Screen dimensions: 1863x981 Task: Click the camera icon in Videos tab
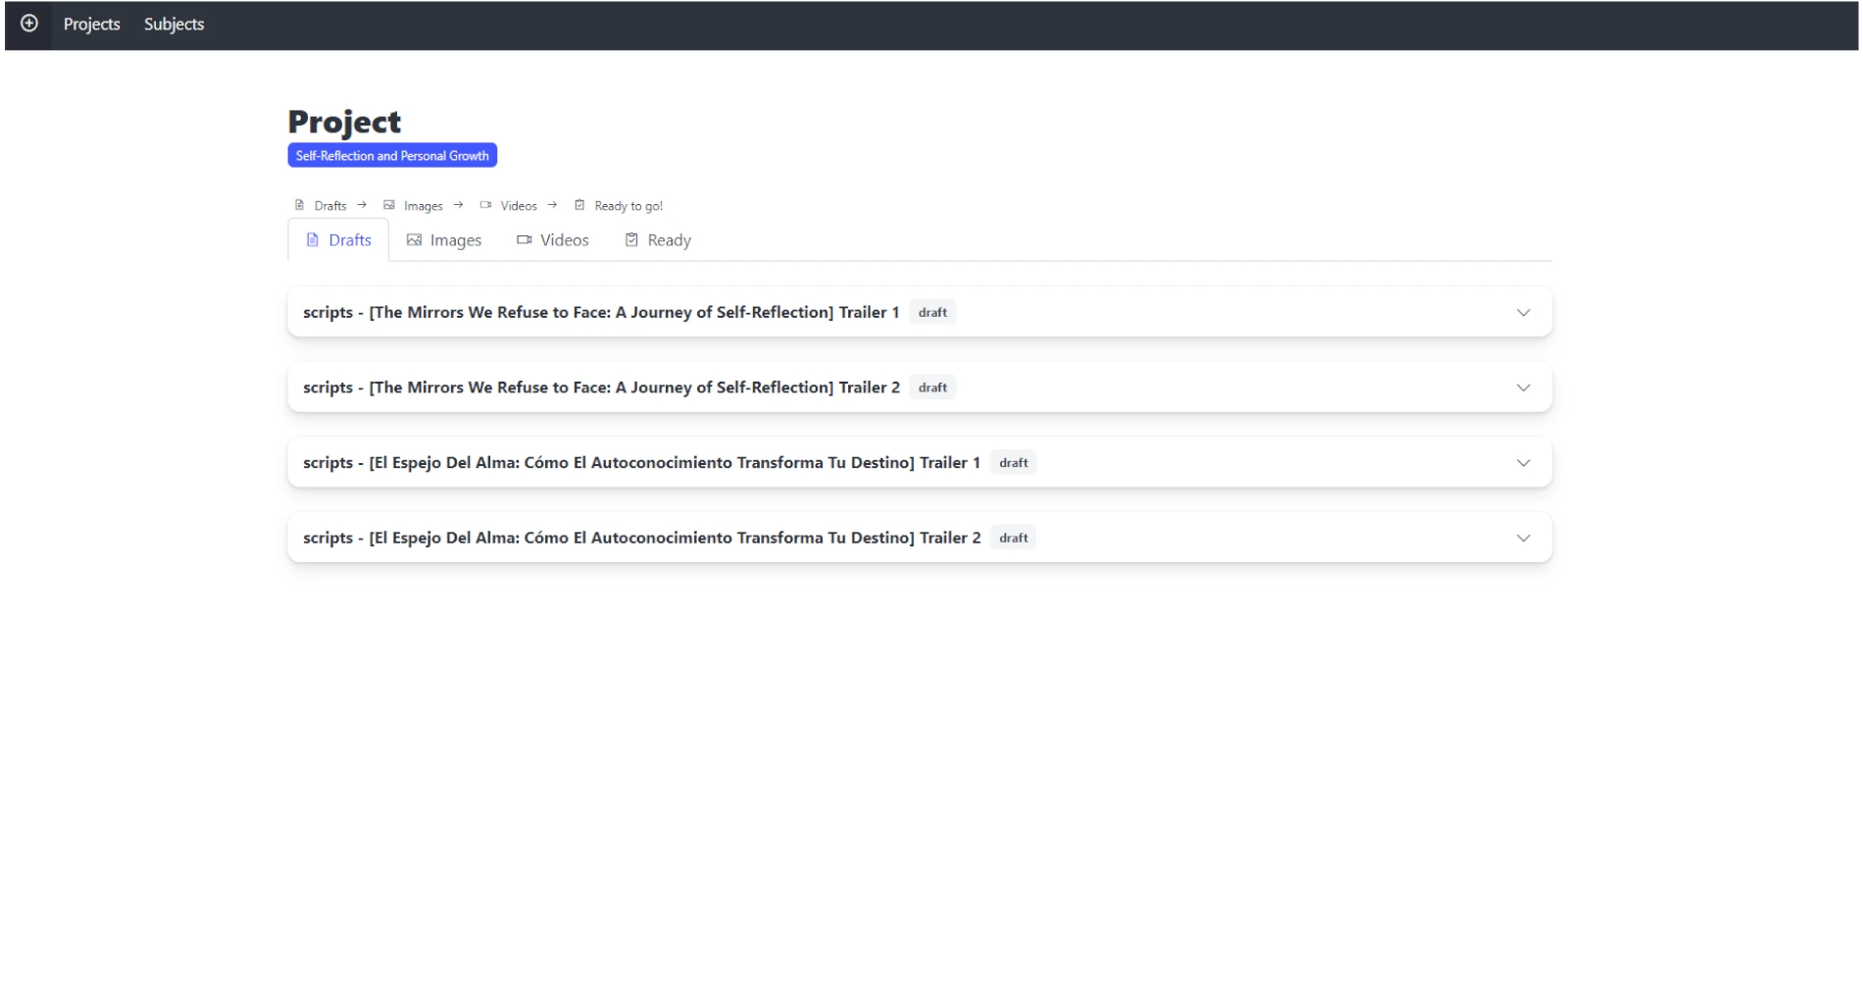click(525, 240)
